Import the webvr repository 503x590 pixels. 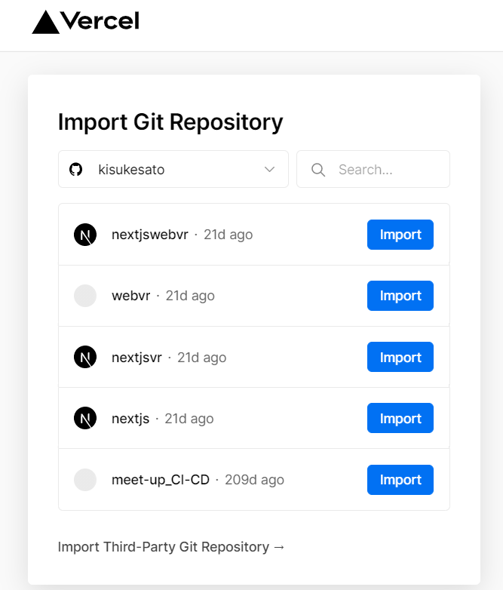[x=400, y=296]
